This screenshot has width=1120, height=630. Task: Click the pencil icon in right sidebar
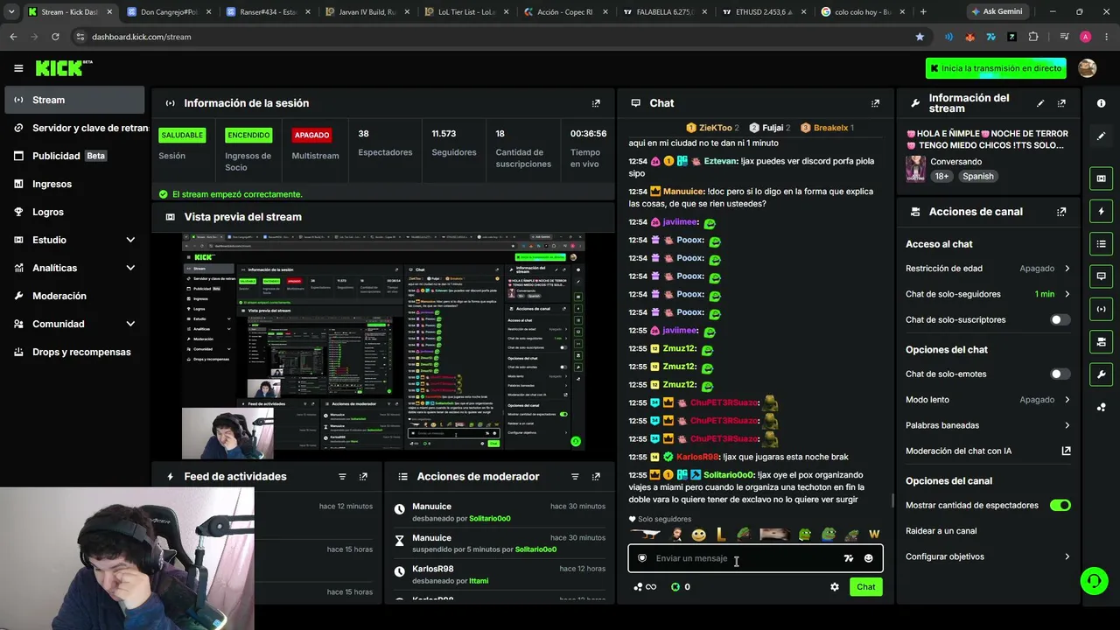[1101, 136]
